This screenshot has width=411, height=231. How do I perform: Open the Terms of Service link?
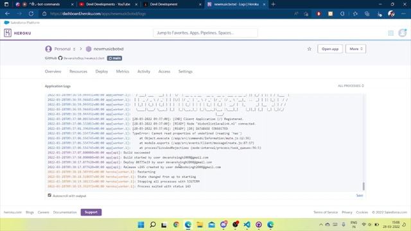pyautogui.click(x=326, y=212)
